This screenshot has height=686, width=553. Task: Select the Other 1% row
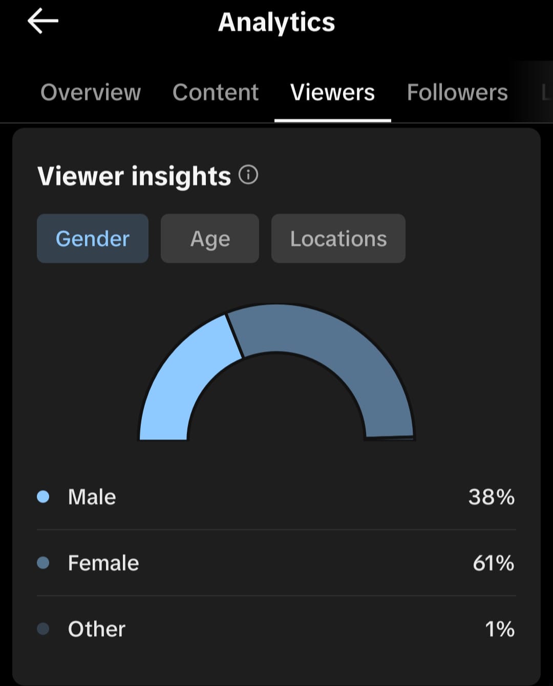pos(276,629)
